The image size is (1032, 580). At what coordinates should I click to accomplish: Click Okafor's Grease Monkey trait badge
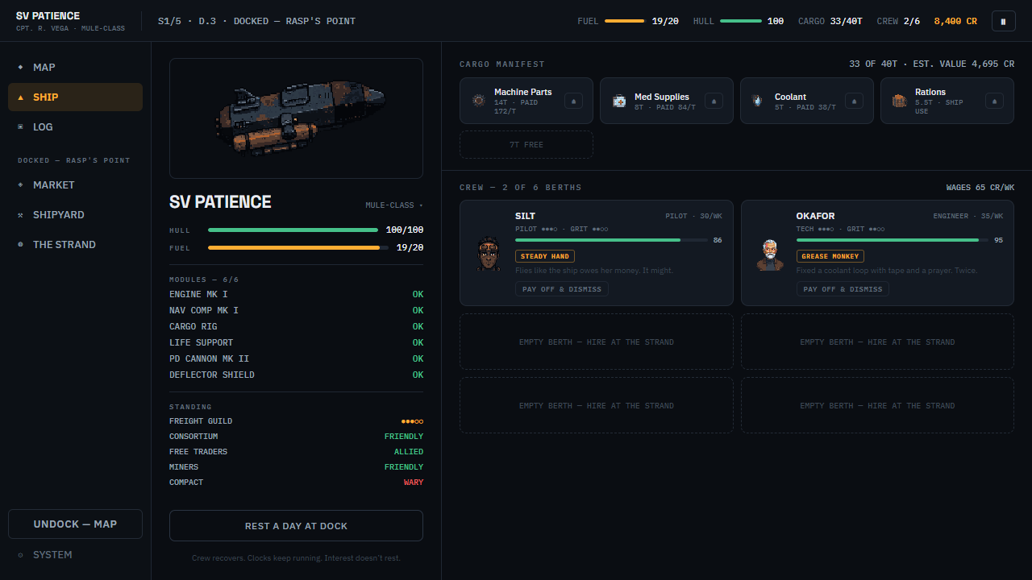coord(830,256)
